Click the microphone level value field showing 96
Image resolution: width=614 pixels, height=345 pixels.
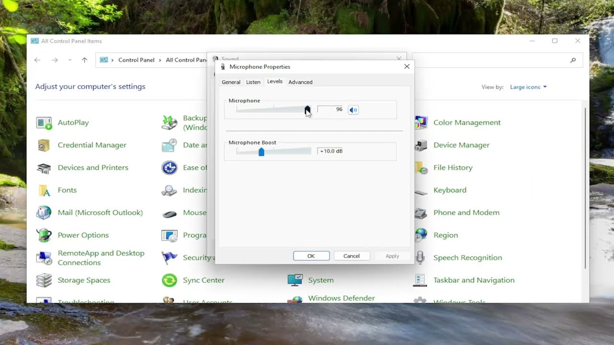click(x=331, y=110)
